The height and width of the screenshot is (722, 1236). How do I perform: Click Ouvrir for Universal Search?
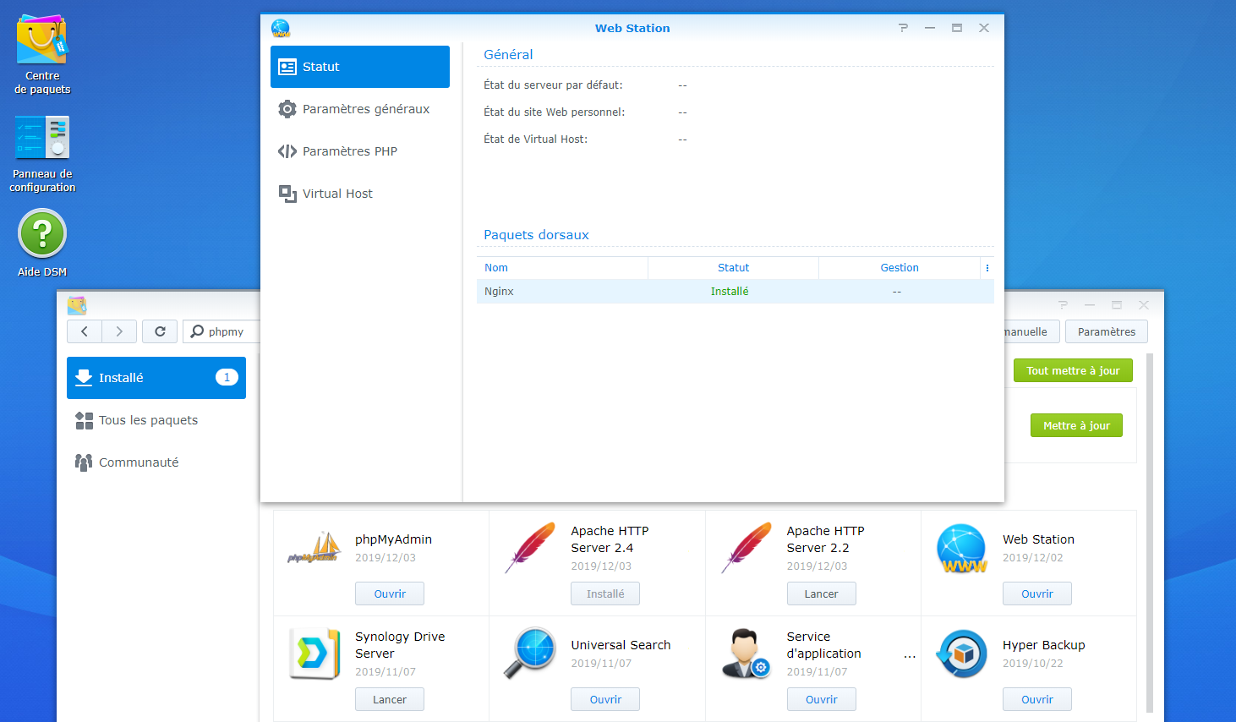coord(605,699)
